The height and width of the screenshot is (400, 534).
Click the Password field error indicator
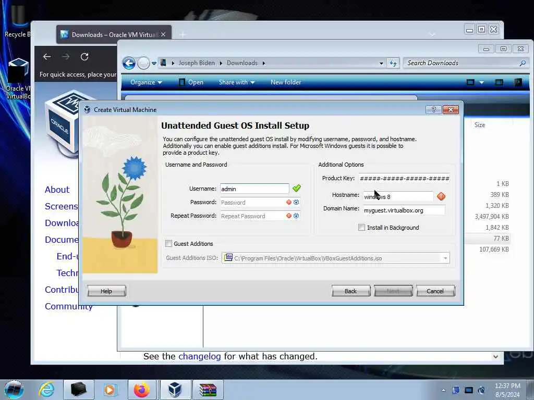tap(289, 202)
